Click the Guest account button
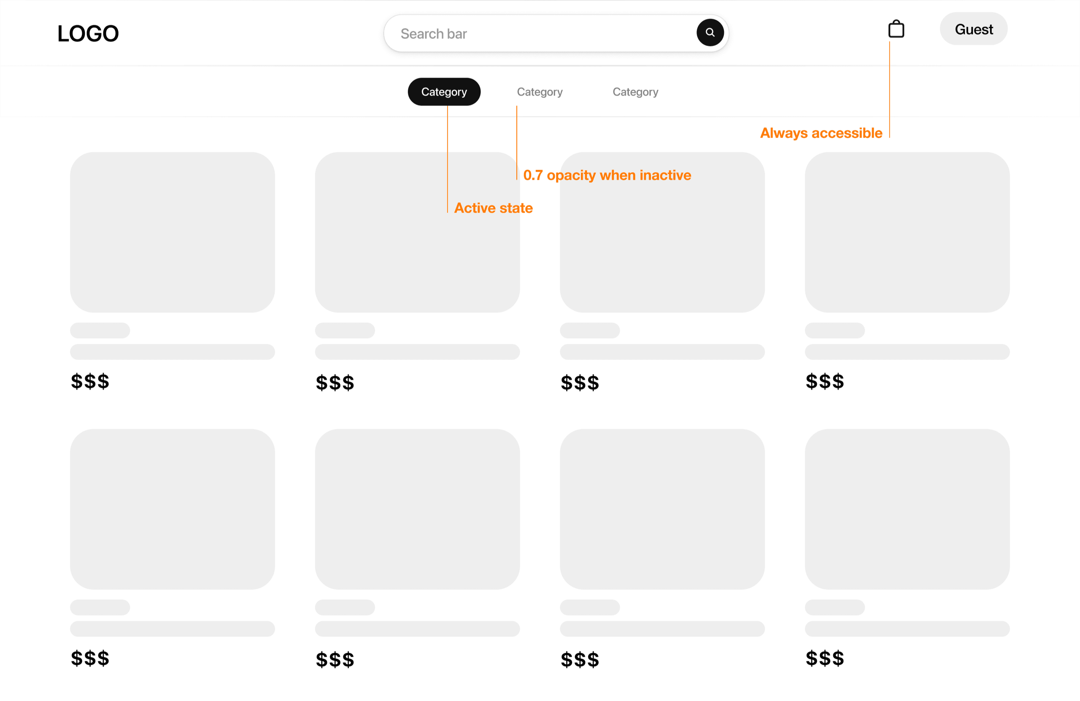Viewport: 1080px width, 701px height. (974, 29)
